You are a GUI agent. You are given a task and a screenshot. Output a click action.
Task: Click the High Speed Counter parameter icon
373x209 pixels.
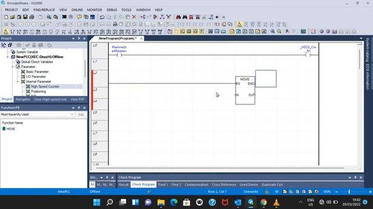tap(28, 87)
